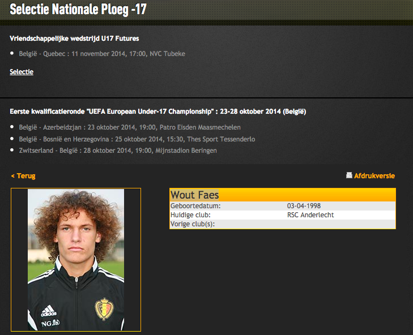Click the birth date value 03-04-1998

pyautogui.click(x=304, y=206)
